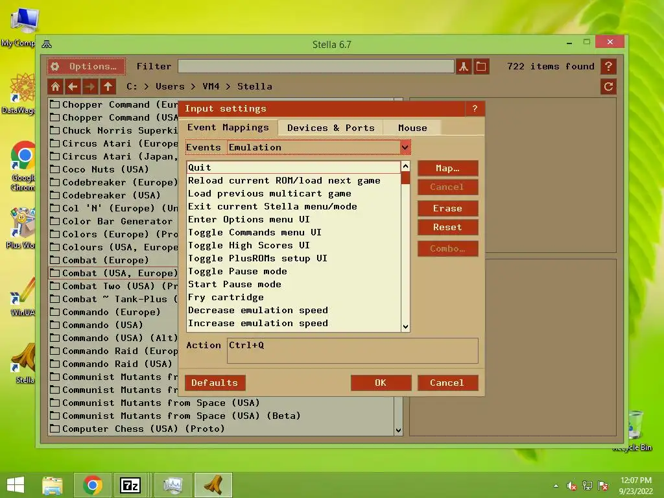Click network tray icon
Viewport: 664px width, 498px height.
(x=587, y=486)
